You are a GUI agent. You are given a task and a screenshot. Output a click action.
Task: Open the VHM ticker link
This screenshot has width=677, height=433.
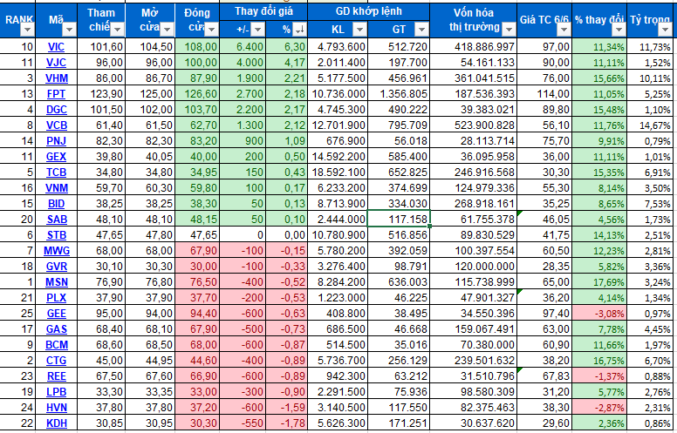coord(57,78)
